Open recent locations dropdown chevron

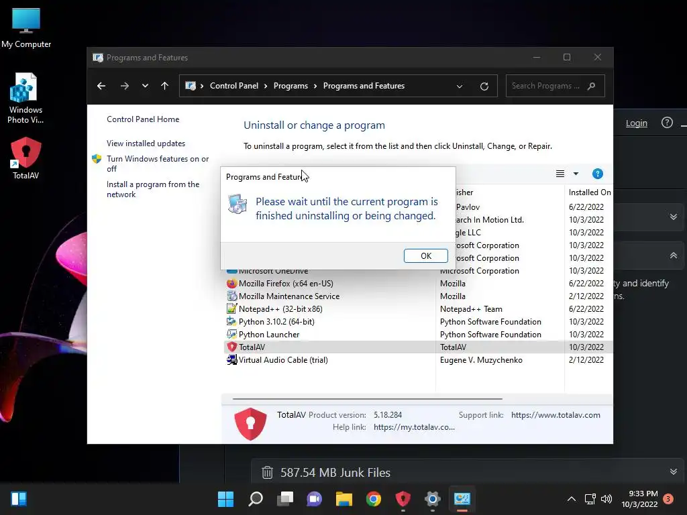click(145, 86)
